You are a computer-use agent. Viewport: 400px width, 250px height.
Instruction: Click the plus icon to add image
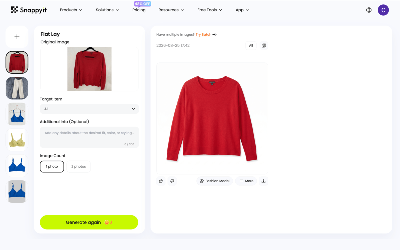point(17,37)
